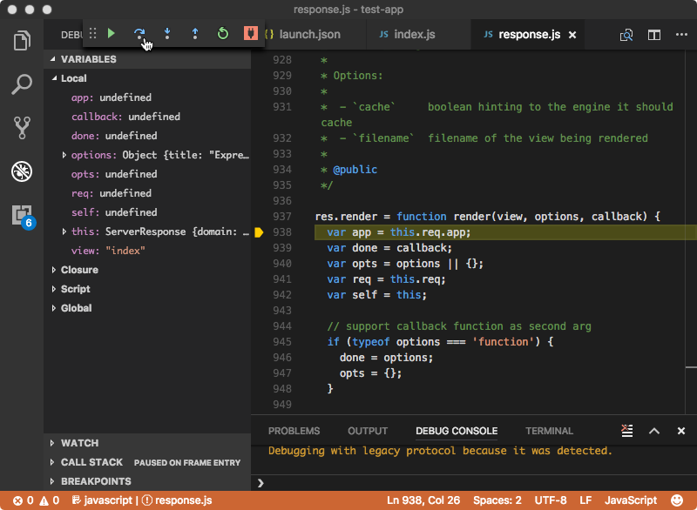
Task: Switch to the PROBLEMS panel tab
Action: click(294, 431)
